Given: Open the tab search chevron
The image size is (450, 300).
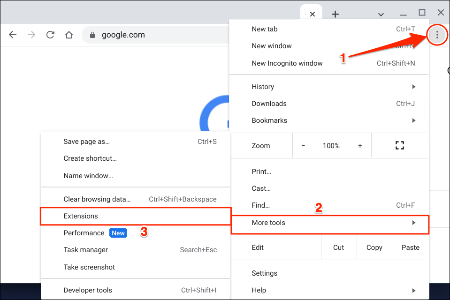Looking at the screenshot, I should point(381,14).
